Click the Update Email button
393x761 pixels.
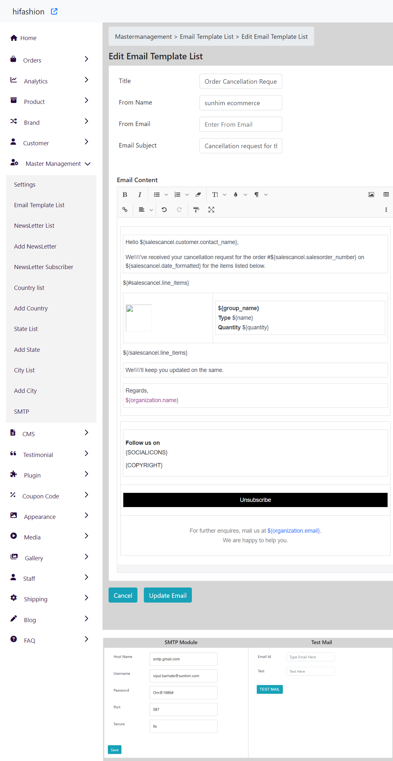pyautogui.click(x=168, y=595)
